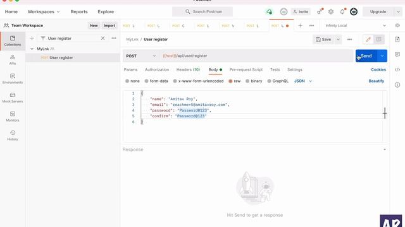Switch to the Body tab

(215, 69)
